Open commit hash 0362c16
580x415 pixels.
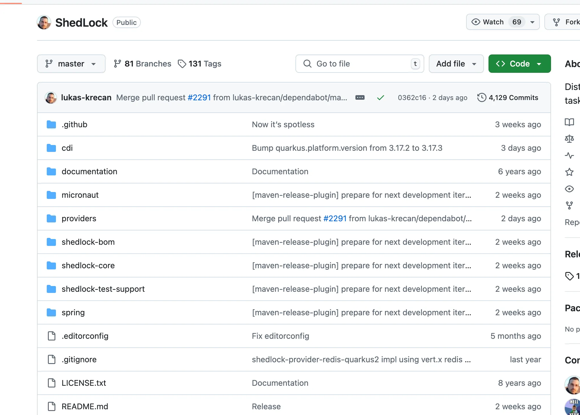click(412, 98)
